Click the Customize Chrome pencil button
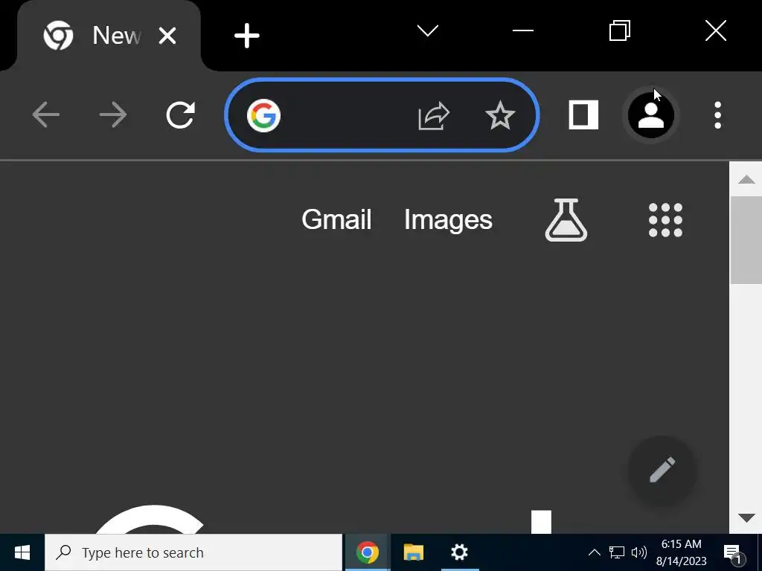 tap(662, 470)
